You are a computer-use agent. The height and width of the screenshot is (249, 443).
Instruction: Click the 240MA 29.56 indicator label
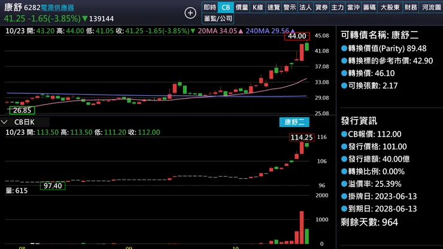(270, 31)
